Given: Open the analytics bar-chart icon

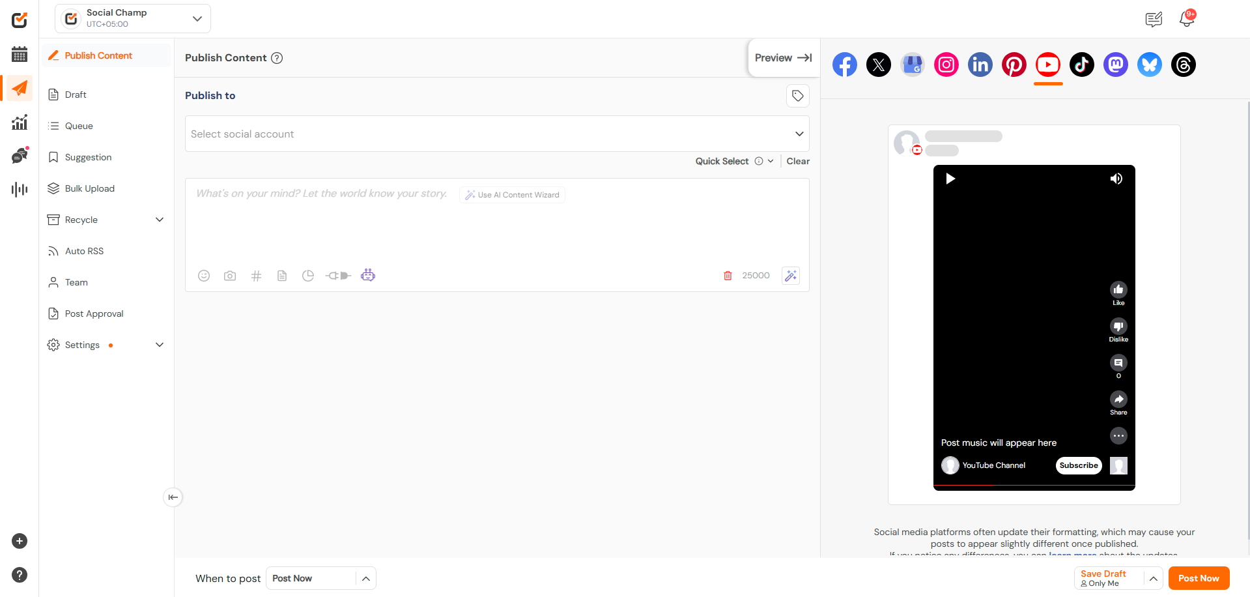Looking at the screenshot, I should click(x=20, y=122).
